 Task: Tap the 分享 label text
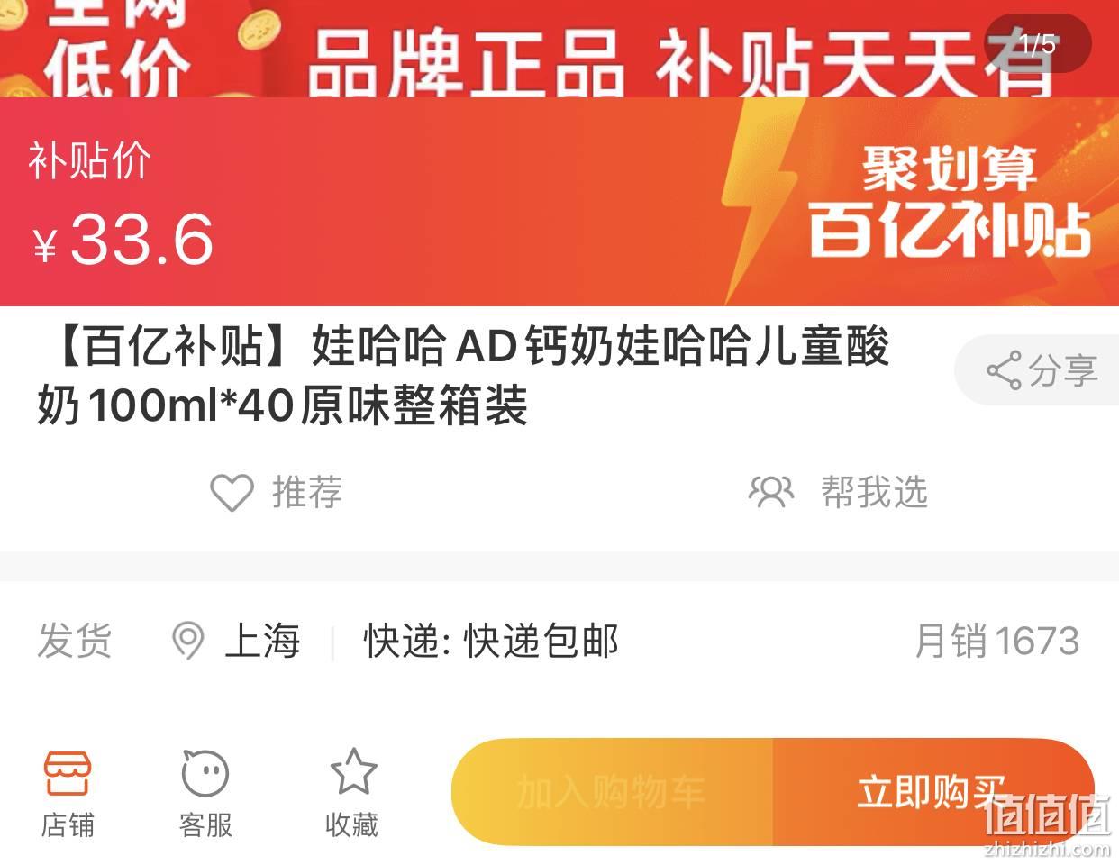point(1063,370)
